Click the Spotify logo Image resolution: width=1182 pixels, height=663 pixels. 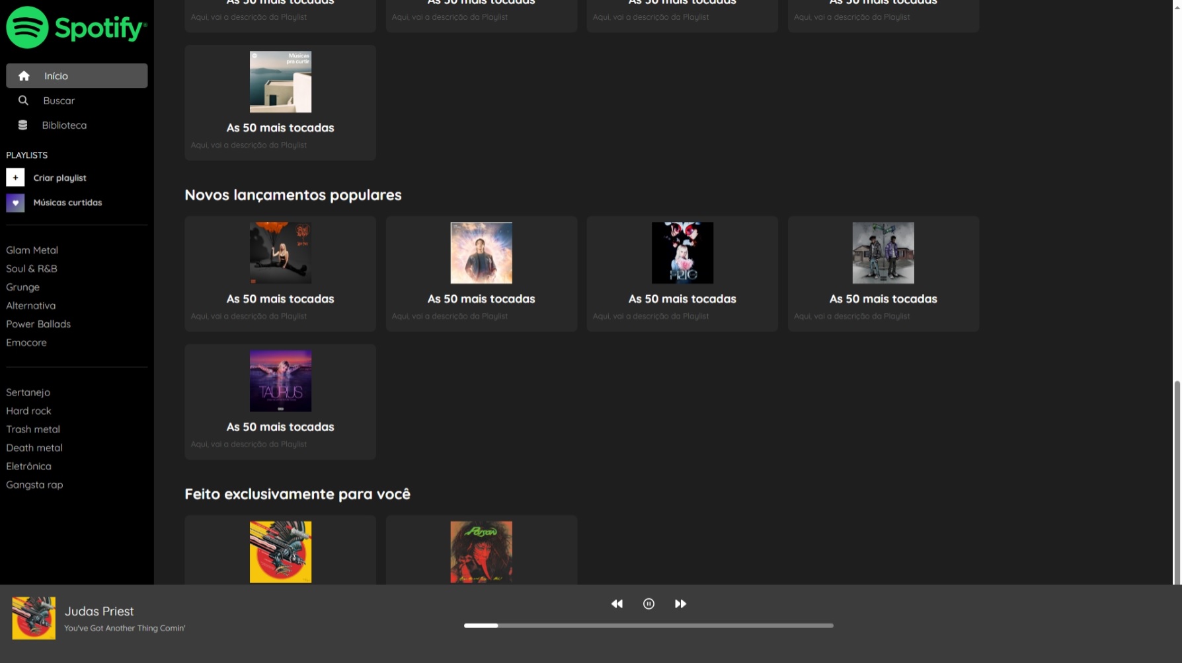point(77,28)
